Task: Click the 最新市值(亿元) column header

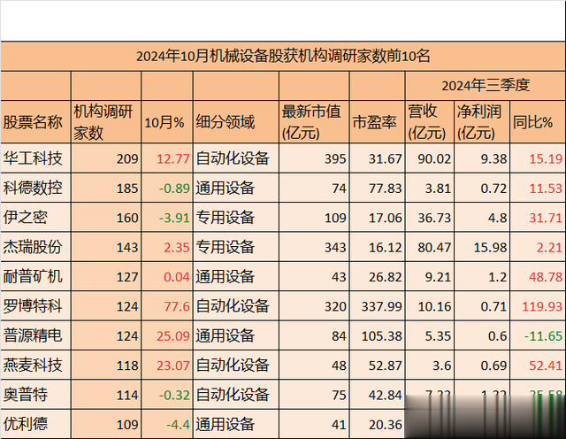Action: tap(314, 122)
